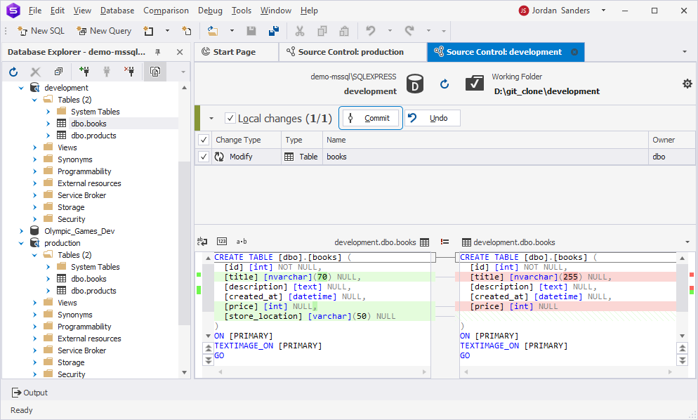Click the Redo arrow toolbar icon
The image size is (698, 420).
[409, 30]
